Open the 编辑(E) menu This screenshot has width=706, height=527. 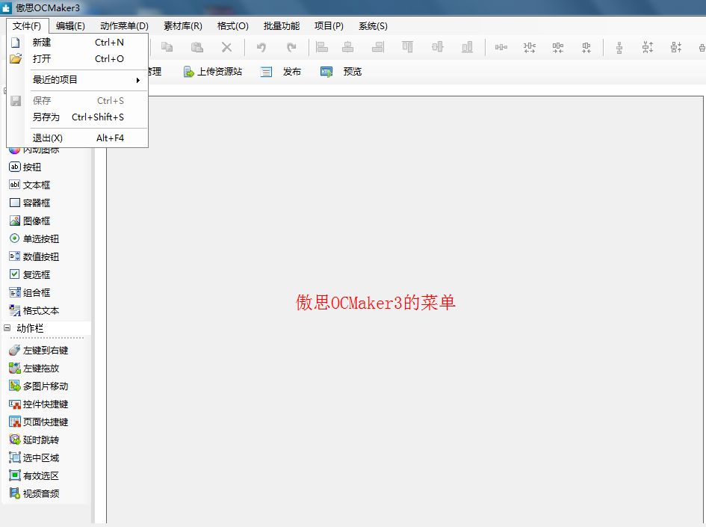(x=70, y=26)
